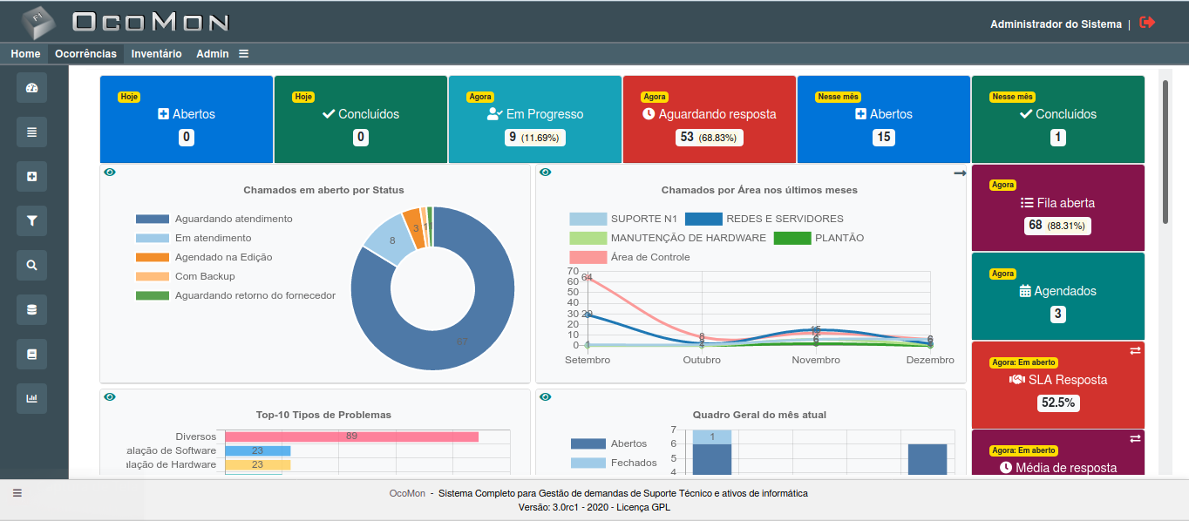Toggle the SUPORTE N1 legend color swatch
Screen dimensions: 1189x521
(x=588, y=219)
